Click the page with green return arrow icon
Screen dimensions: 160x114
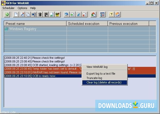(x=52, y=15)
